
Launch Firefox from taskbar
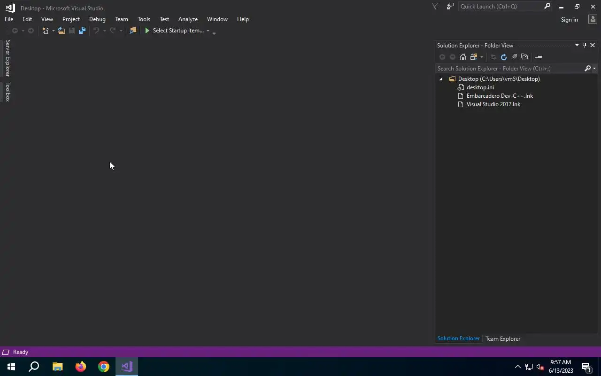[81, 367]
